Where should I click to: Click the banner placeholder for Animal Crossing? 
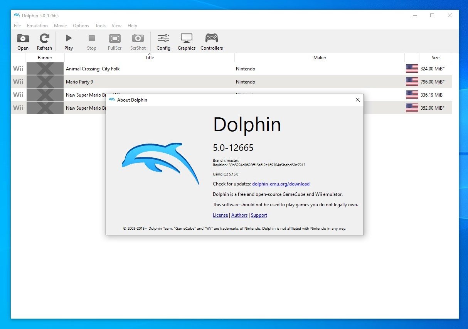[45, 69]
